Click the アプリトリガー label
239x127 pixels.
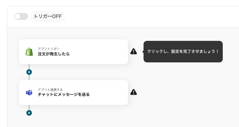49,49
